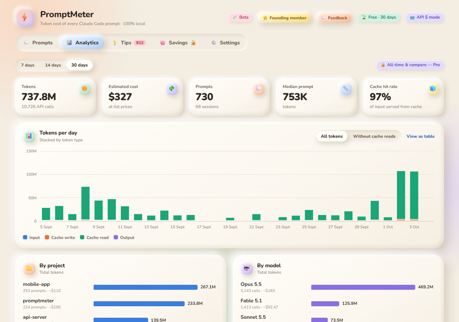459x322 pixels.
Task: Click the ruler icon on Median prompt card
Action: [x=346, y=89]
